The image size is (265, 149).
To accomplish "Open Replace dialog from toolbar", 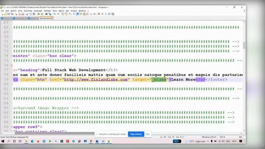I will point(50,14).
